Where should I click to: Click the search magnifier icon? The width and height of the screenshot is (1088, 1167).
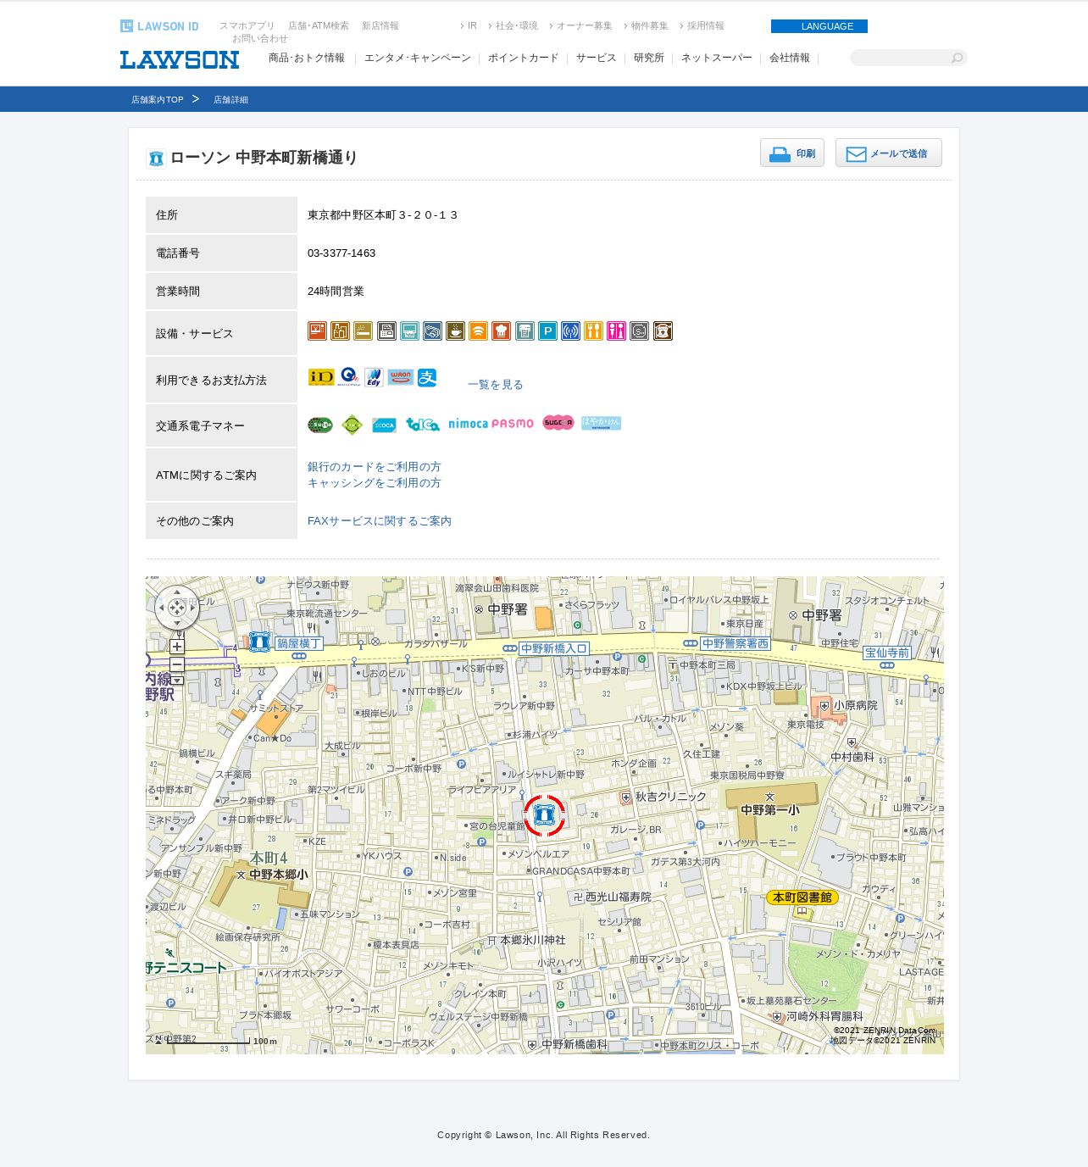(x=958, y=58)
